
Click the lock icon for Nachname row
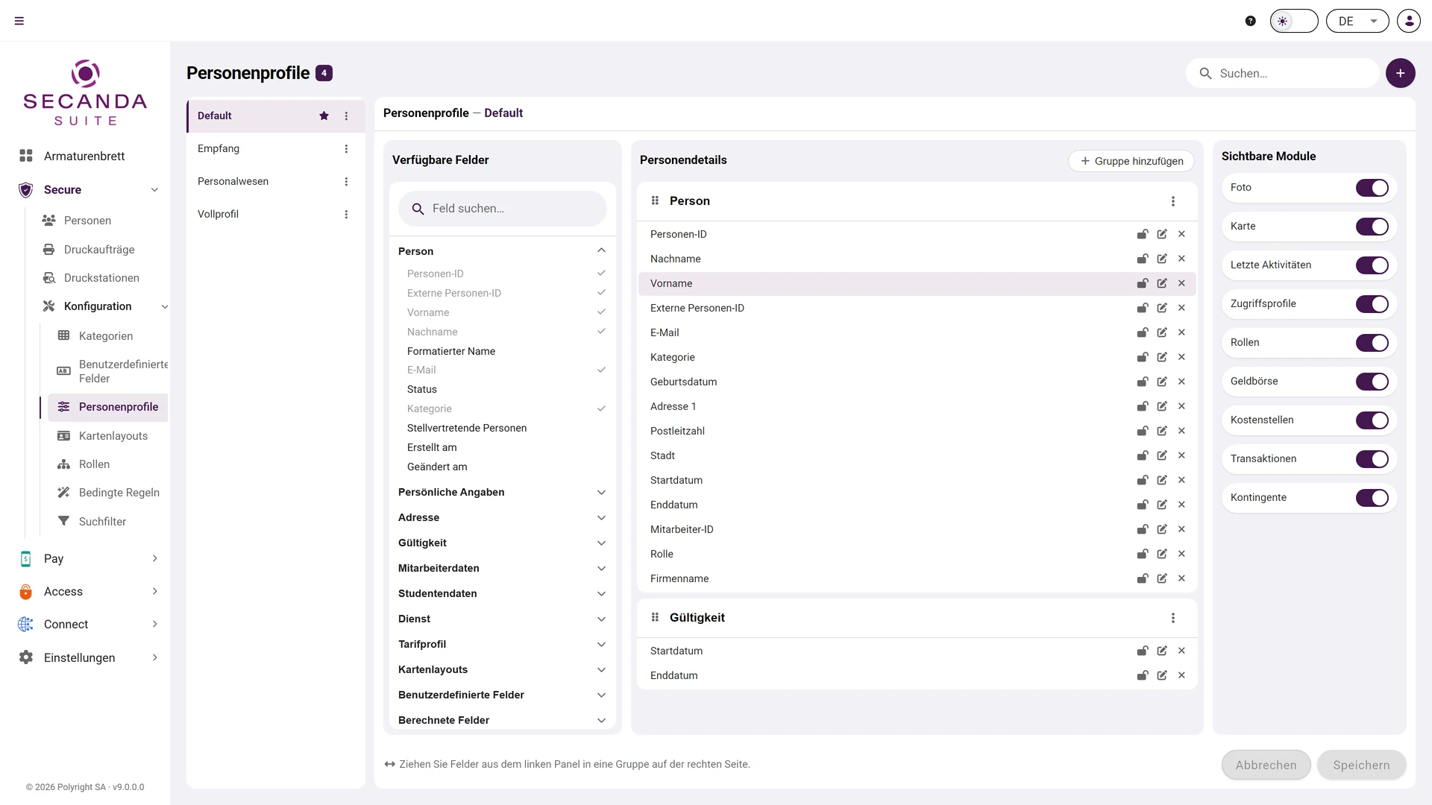[x=1142, y=259]
